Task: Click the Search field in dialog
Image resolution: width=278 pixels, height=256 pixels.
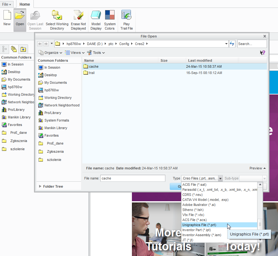Action: click(x=252, y=44)
